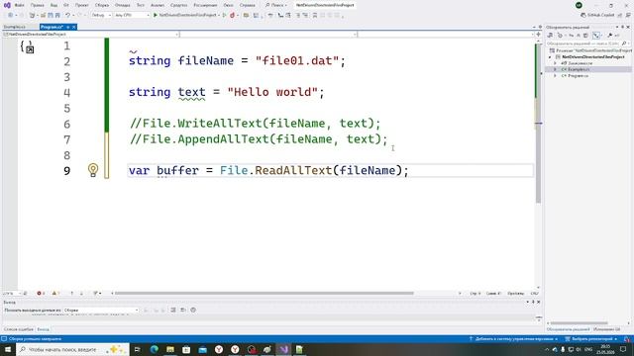634x356 pixels.
Task: Open File Explorer from taskbar
Action: point(170,349)
